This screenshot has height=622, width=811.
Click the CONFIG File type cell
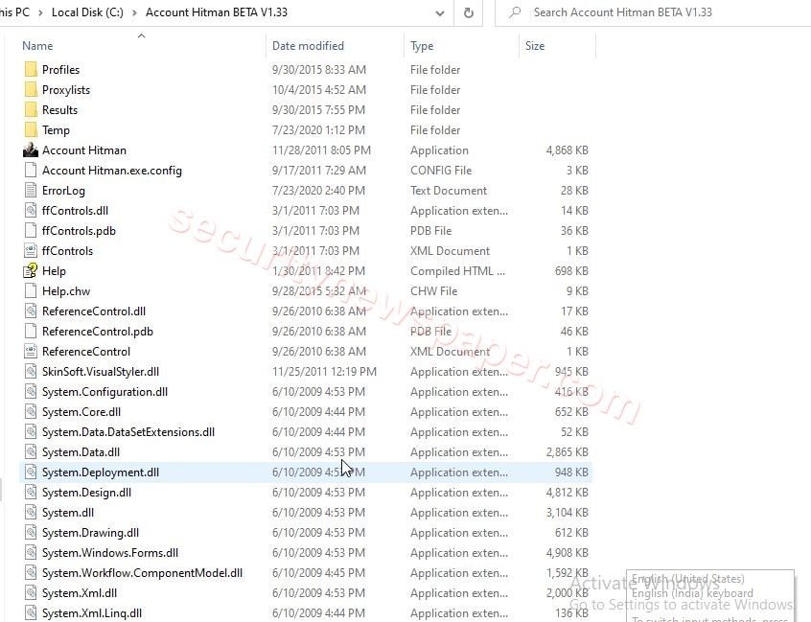441,171
